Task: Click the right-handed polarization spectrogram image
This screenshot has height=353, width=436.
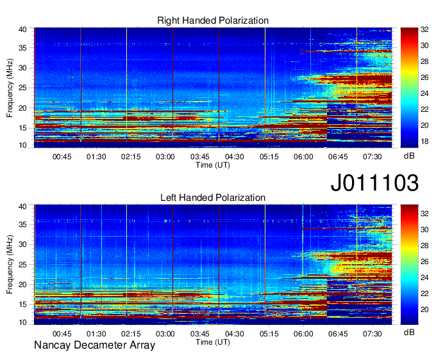Action: [x=213, y=88]
